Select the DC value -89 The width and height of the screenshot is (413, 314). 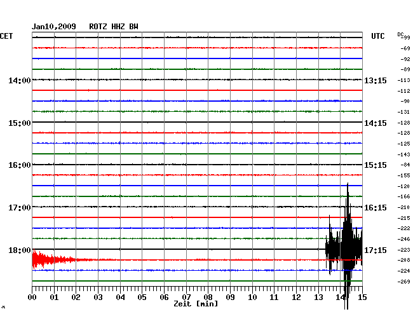405,69
